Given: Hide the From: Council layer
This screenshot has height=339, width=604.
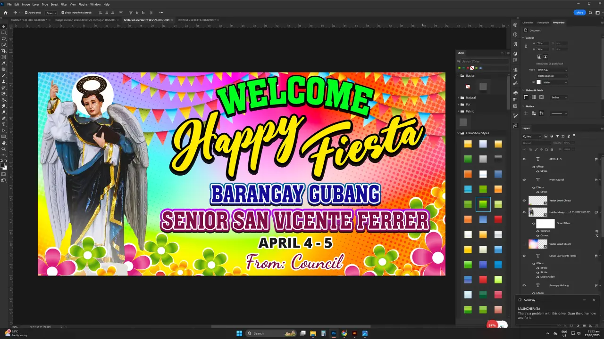Looking at the screenshot, I should click(x=524, y=179).
